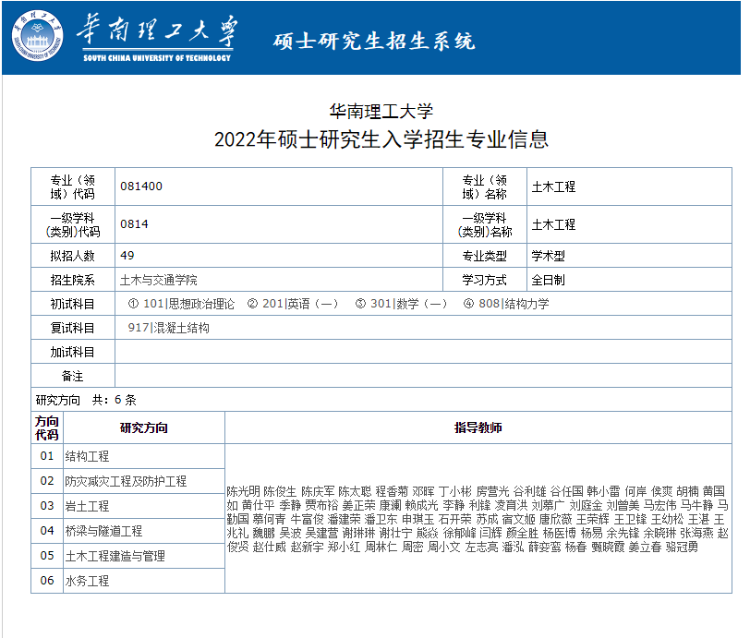This screenshot has height=638, width=750.
Task: Select the page heading 2022年硕士研究生入学招生专业信息
Action: click(381, 139)
